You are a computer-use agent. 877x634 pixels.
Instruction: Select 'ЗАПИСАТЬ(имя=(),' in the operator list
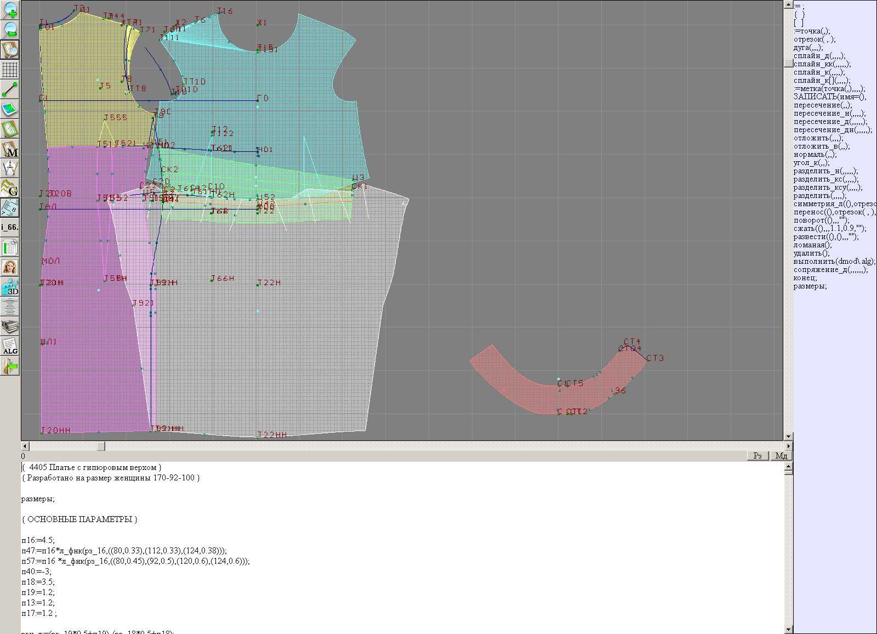click(x=829, y=97)
